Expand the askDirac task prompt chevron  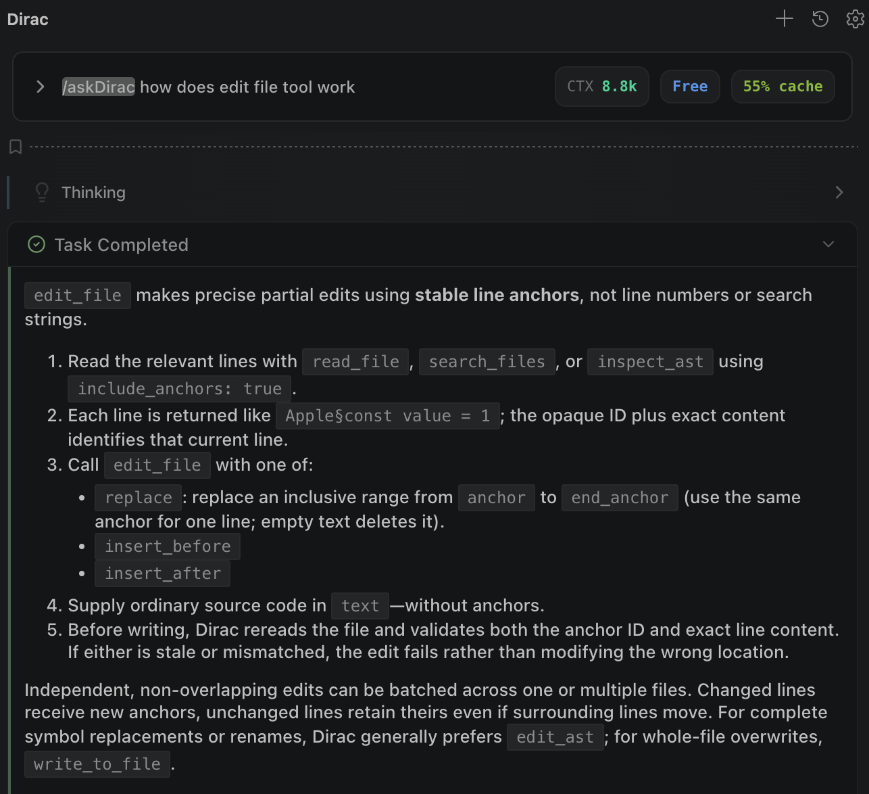(x=41, y=87)
